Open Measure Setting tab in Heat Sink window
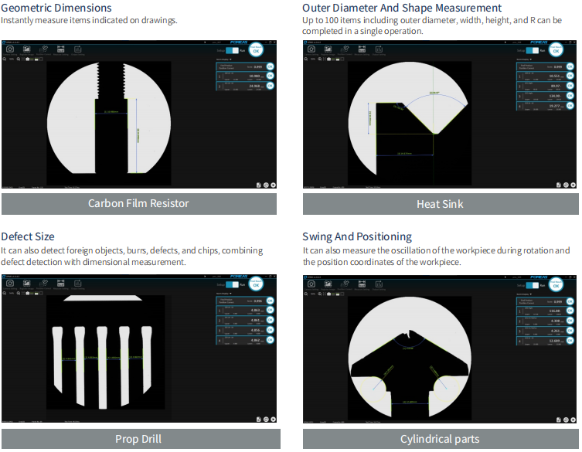Screen dimensions: 582x452 coord(362,49)
